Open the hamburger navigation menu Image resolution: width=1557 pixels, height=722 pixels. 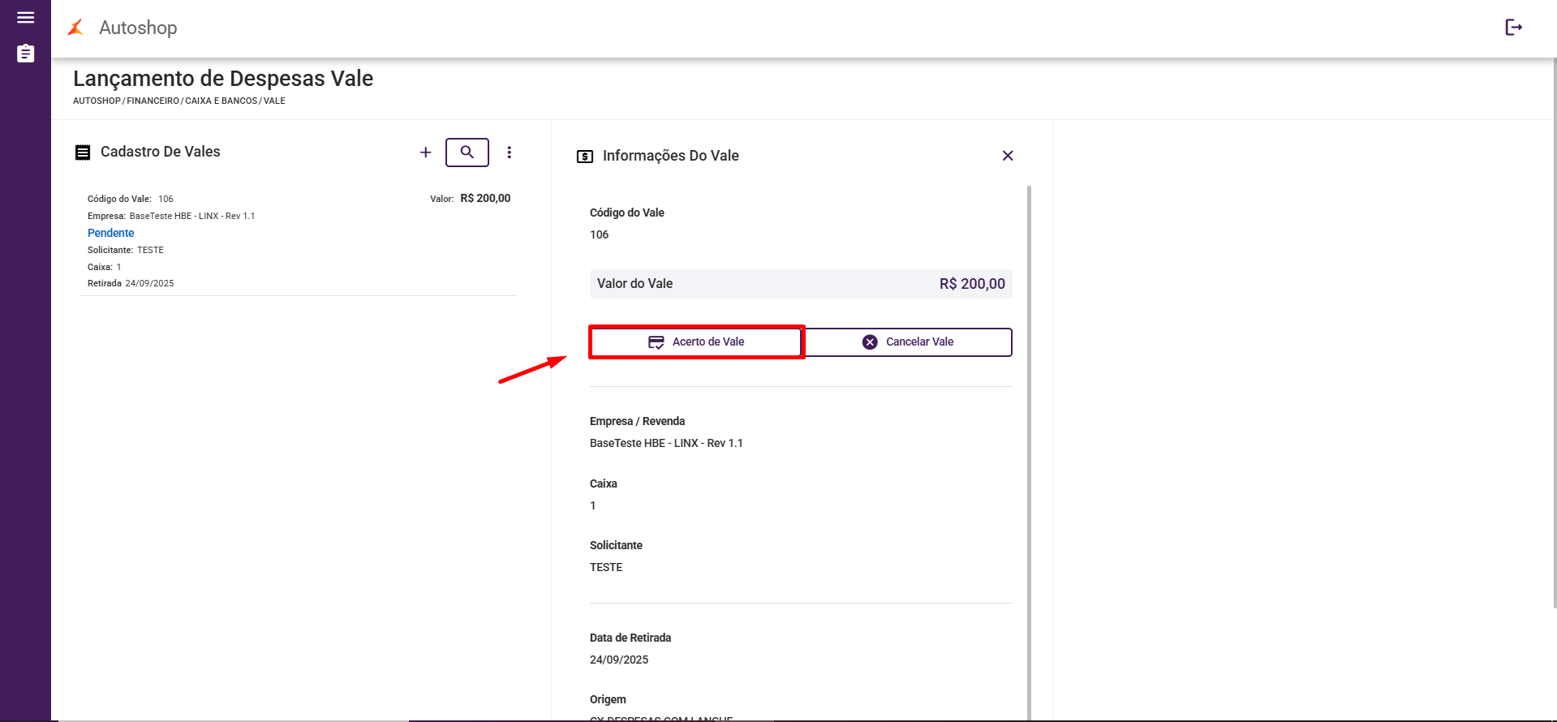(25, 18)
